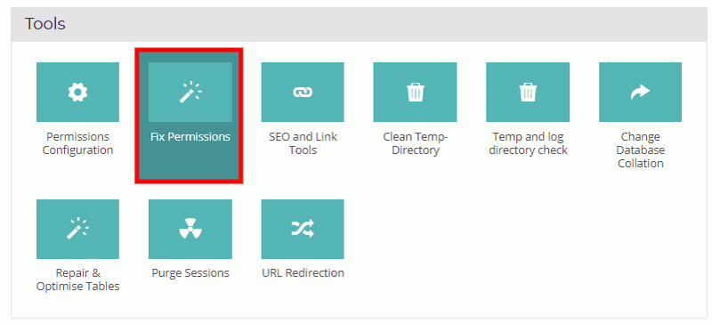Viewport: 712px width, 324px height.
Task: Open URL Redirection shuffle icon tile
Action: click(303, 229)
